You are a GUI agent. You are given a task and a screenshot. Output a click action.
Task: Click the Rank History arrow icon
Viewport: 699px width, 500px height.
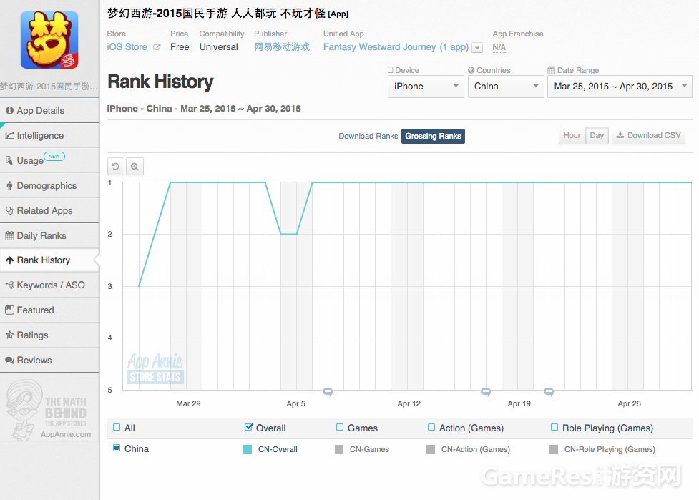9,260
